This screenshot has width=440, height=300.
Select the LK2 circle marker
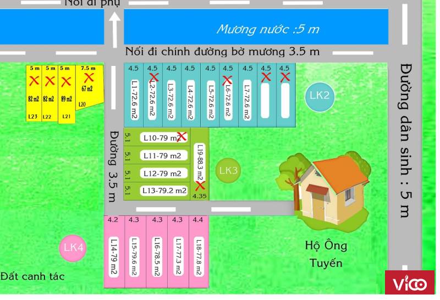[x=320, y=96]
